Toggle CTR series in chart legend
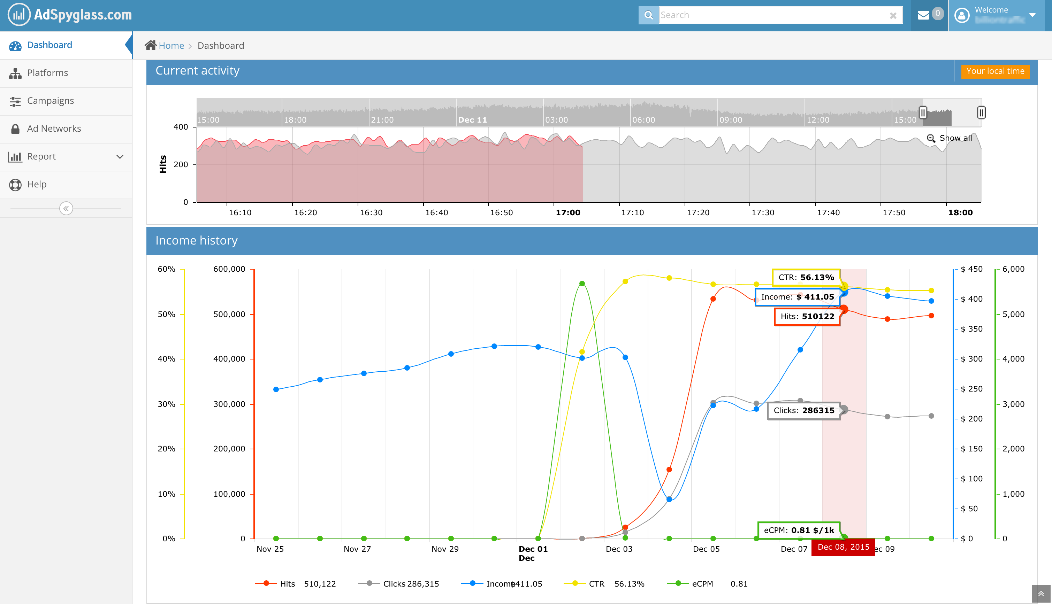Screen dimensions: 1052x604 click(x=596, y=584)
